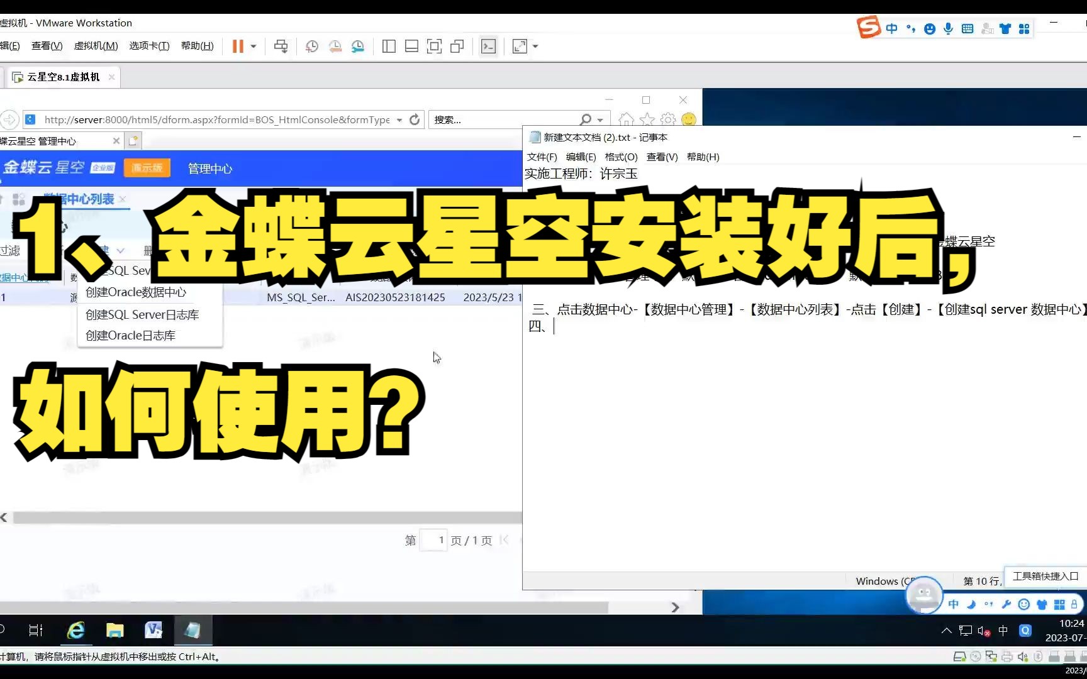
Task: Select the voice input microphone on Sogou bar
Action: (948, 28)
